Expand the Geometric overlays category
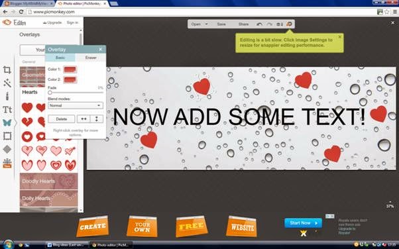This screenshot has width=399, height=249. [x=32, y=75]
